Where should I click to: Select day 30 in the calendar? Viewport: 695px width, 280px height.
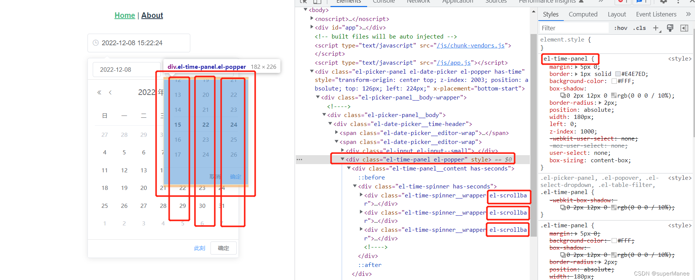click(202, 206)
